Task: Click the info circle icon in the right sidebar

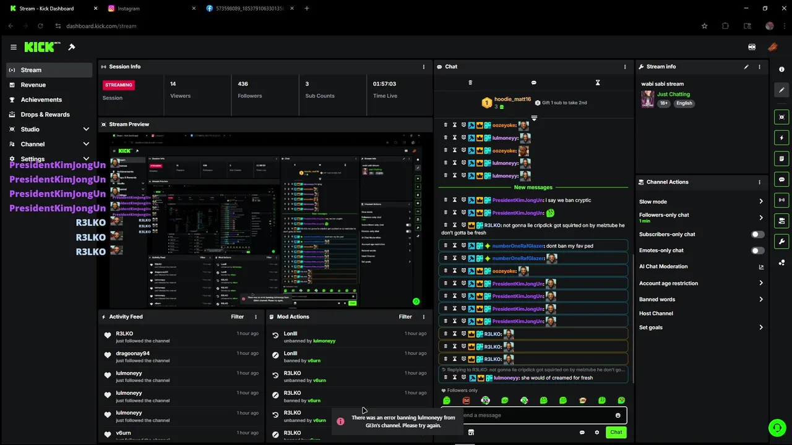Action: [781, 69]
